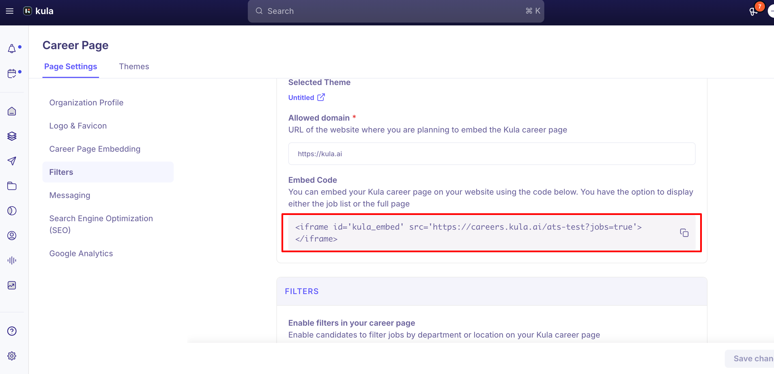Open the stacked layers icon
The width and height of the screenshot is (774, 374).
tap(12, 136)
